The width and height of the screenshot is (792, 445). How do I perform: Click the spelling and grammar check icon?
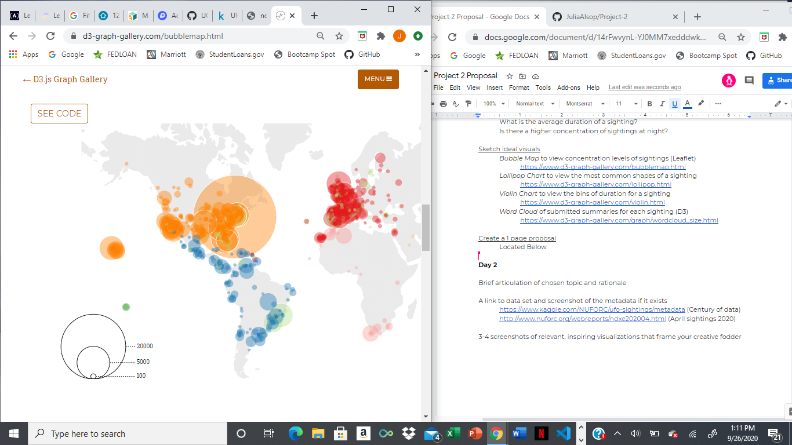coord(456,104)
